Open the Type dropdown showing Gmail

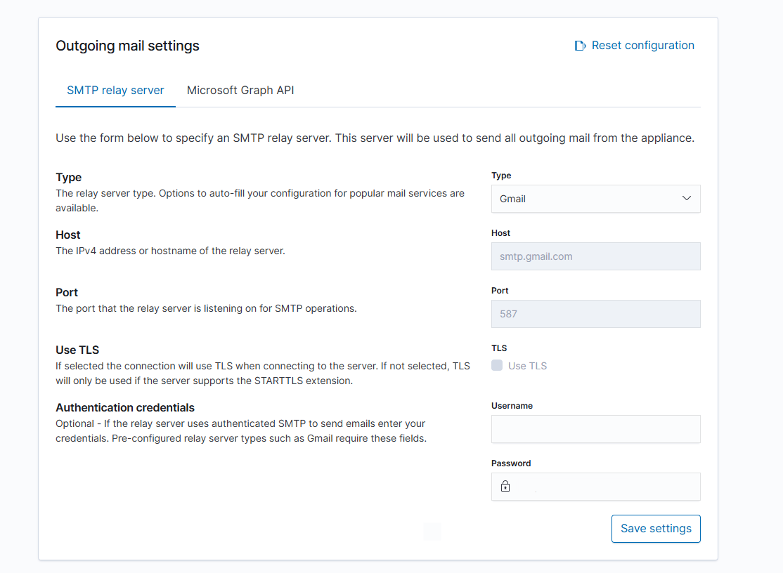point(596,199)
